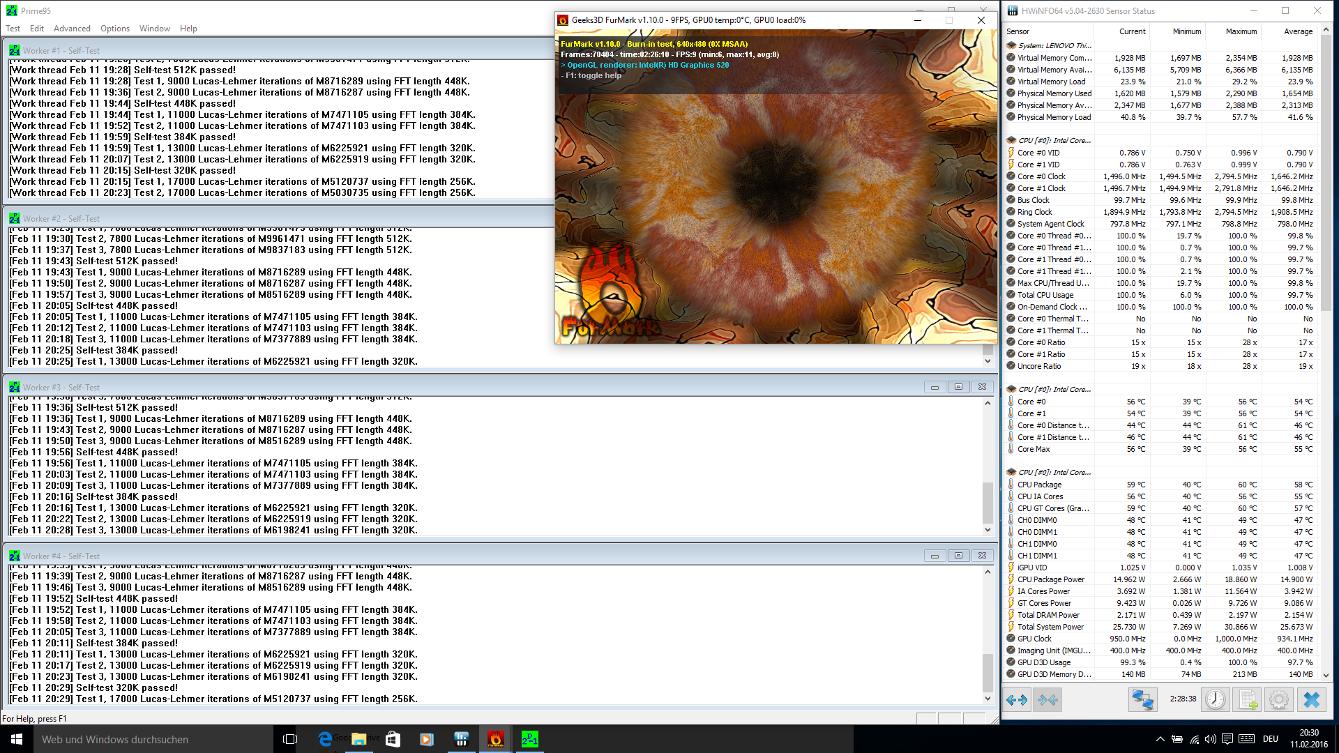The height and width of the screenshot is (753, 1339).
Task: Select Uncore Ratio sensor row
Action: [x=1160, y=366]
